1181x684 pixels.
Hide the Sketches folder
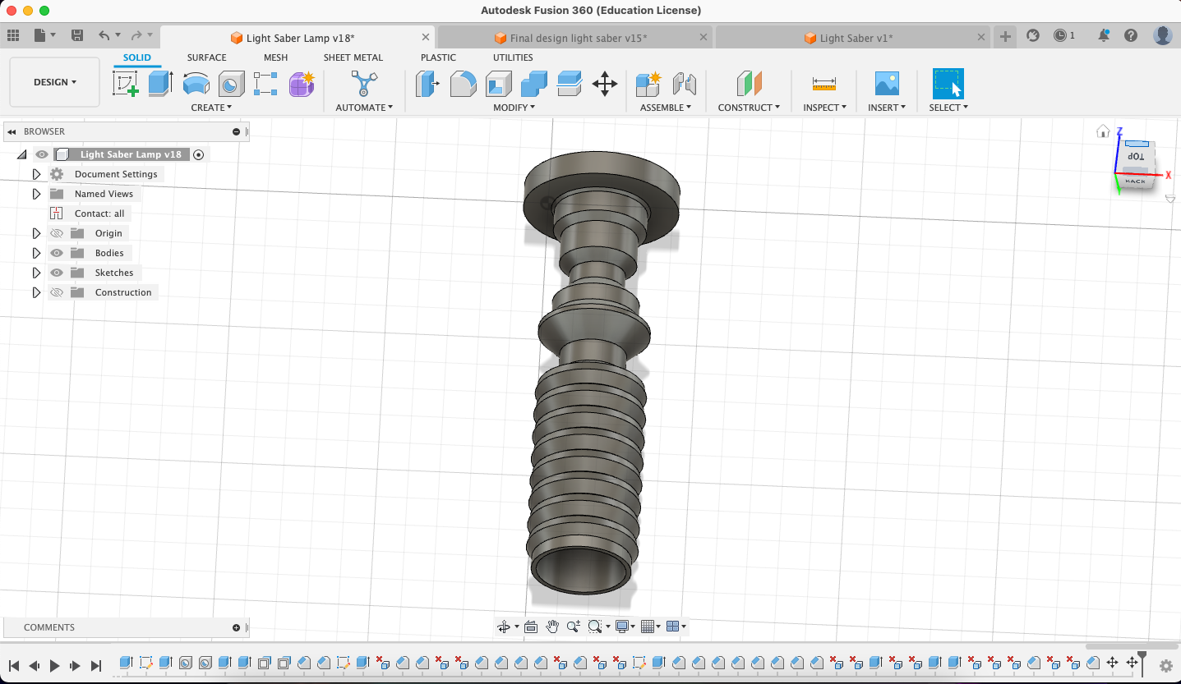tap(57, 273)
